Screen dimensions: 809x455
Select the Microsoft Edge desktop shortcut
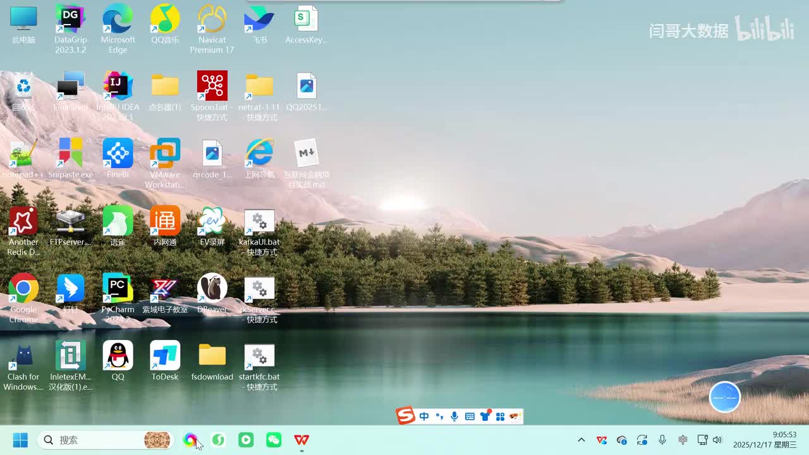[118, 29]
